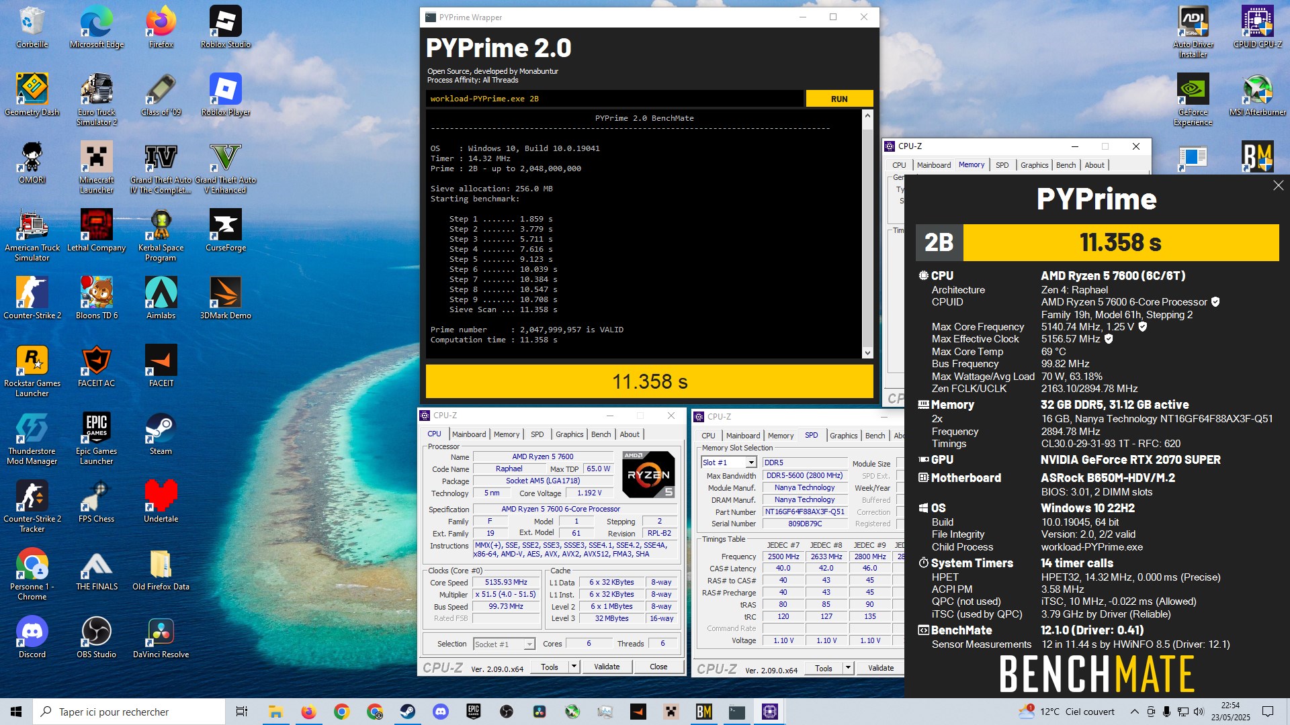Viewport: 1290px width, 725px height.
Task: Expand Tools dropdown arrow in CPU tab window
Action: (x=574, y=667)
